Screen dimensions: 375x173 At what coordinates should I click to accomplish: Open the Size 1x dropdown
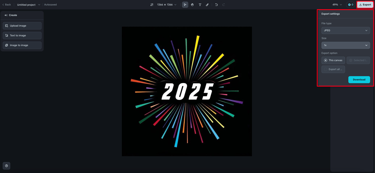pos(346,45)
